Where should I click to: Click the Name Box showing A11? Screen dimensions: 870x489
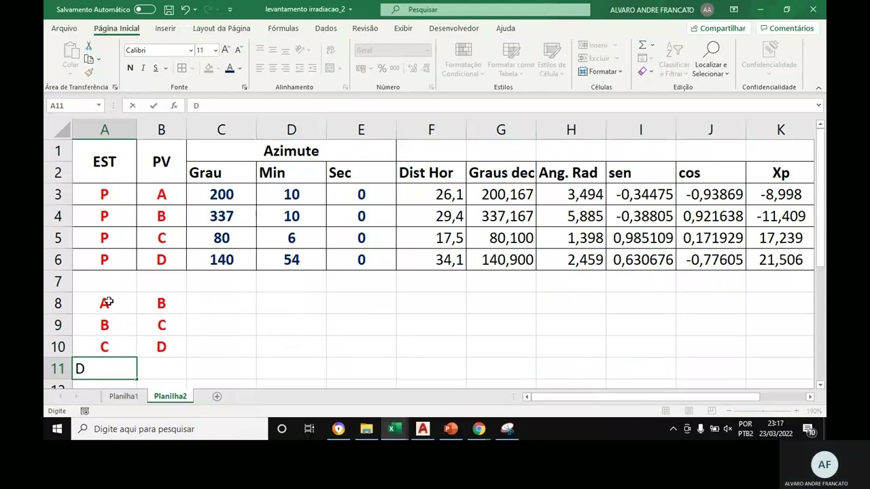[x=75, y=105]
